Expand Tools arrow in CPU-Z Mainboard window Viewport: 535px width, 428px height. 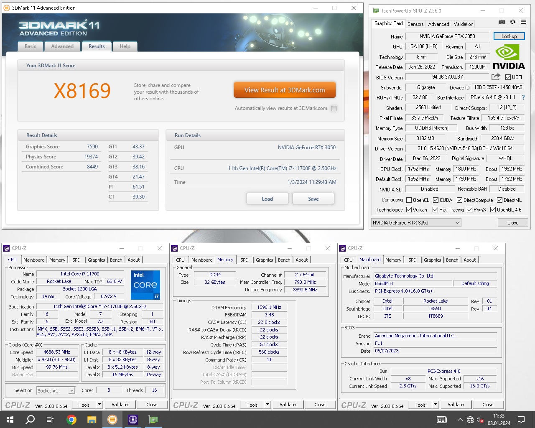[x=435, y=405]
